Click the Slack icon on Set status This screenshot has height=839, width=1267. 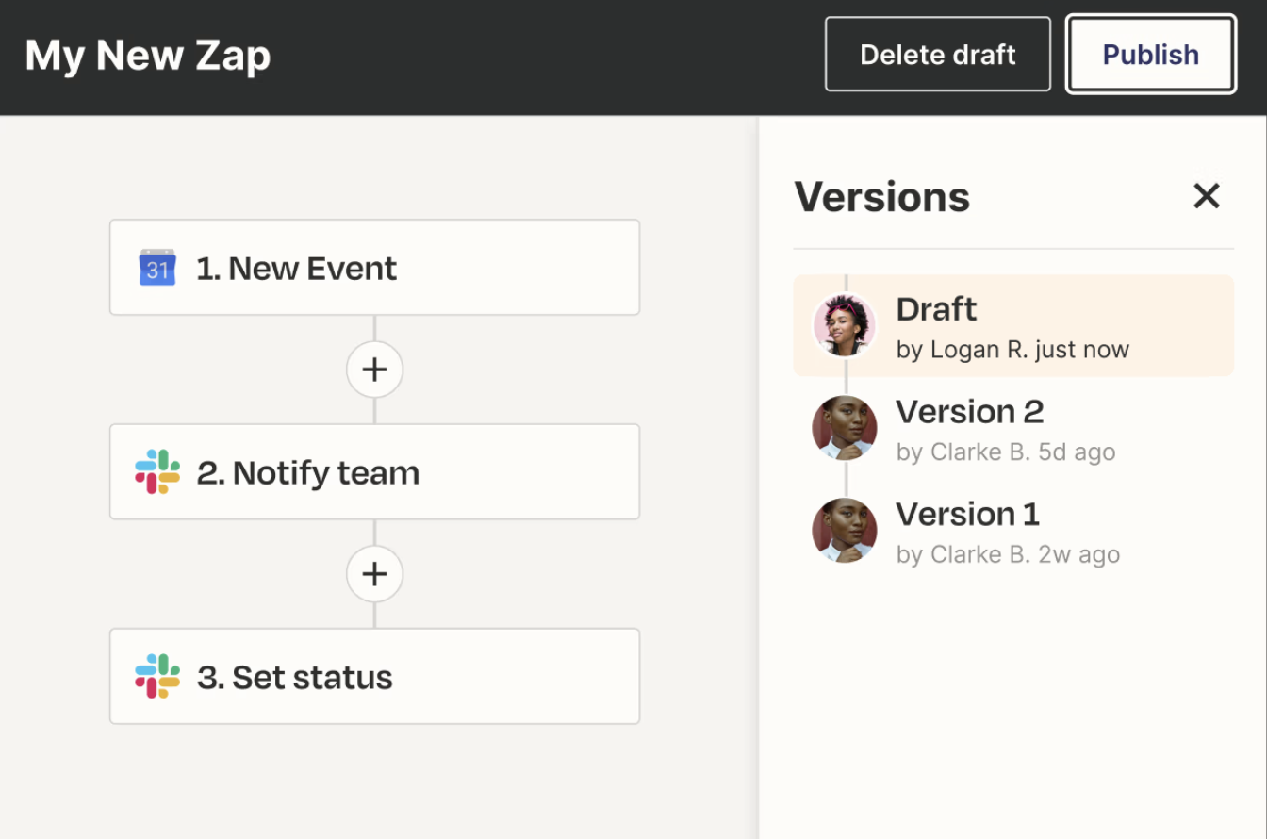tap(157, 677)
